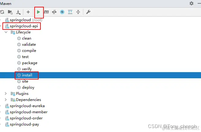The width and height of the screenshot is (201, 132).
Task: Expand the Plugins node
Action: pyautogui.click(x=6, y=94)
